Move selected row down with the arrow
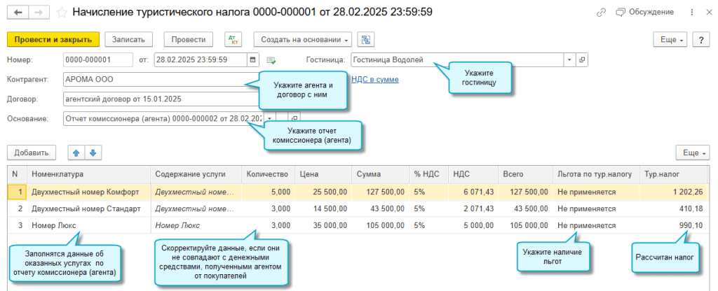Image resolution: width=718 pixels, height=291 pixels. (x=93, y=152)
